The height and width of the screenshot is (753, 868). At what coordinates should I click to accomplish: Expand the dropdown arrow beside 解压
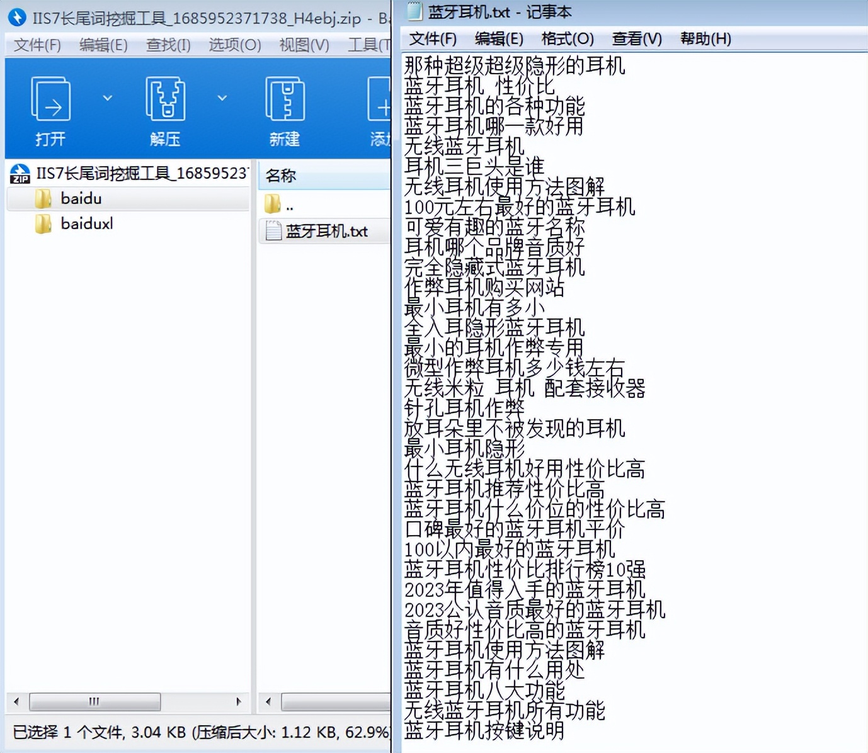222,98
